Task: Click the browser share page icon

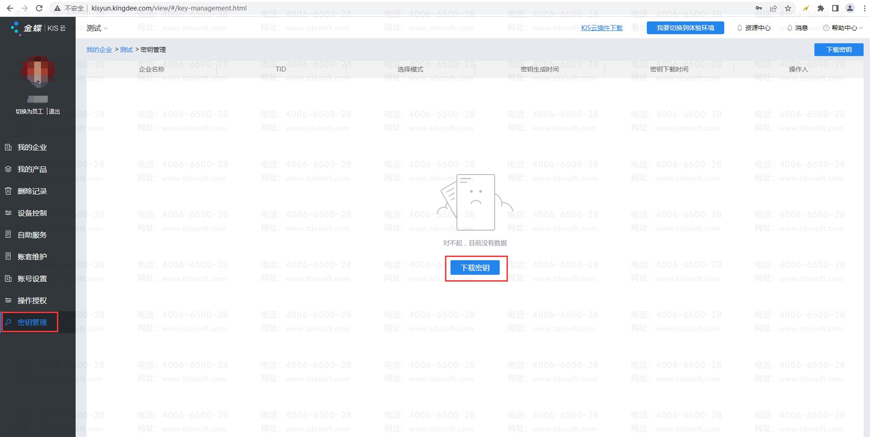Action: 773,8
